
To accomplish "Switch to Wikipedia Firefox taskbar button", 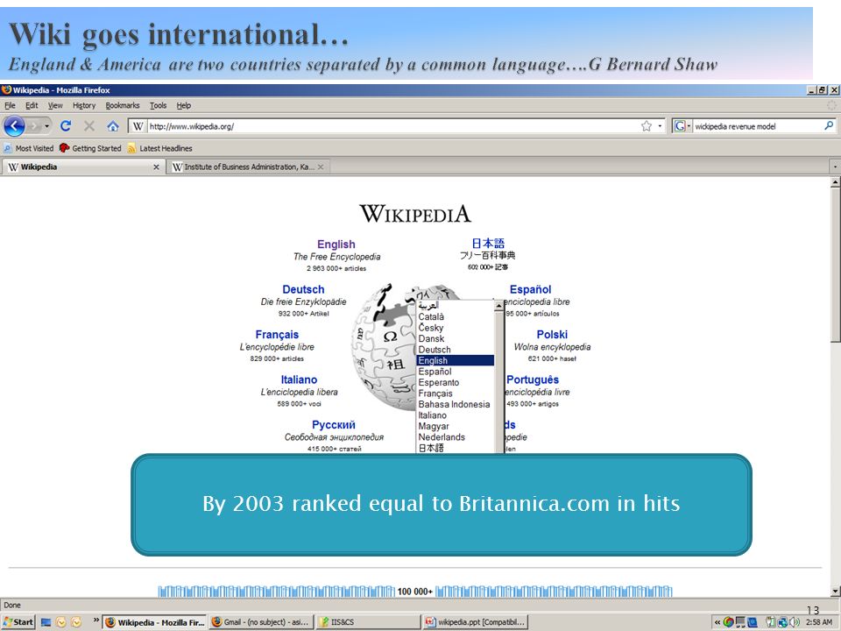I will click(155, 622).
